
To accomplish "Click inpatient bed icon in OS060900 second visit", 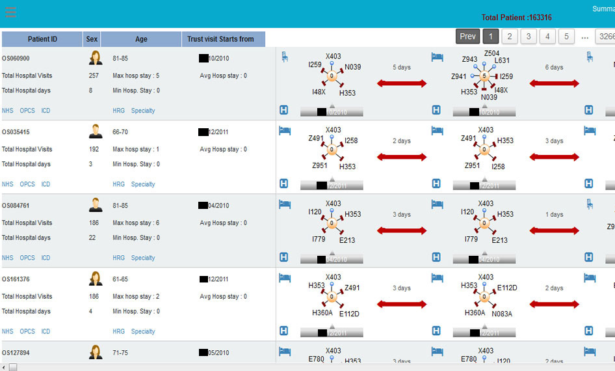I will point(437,57).
